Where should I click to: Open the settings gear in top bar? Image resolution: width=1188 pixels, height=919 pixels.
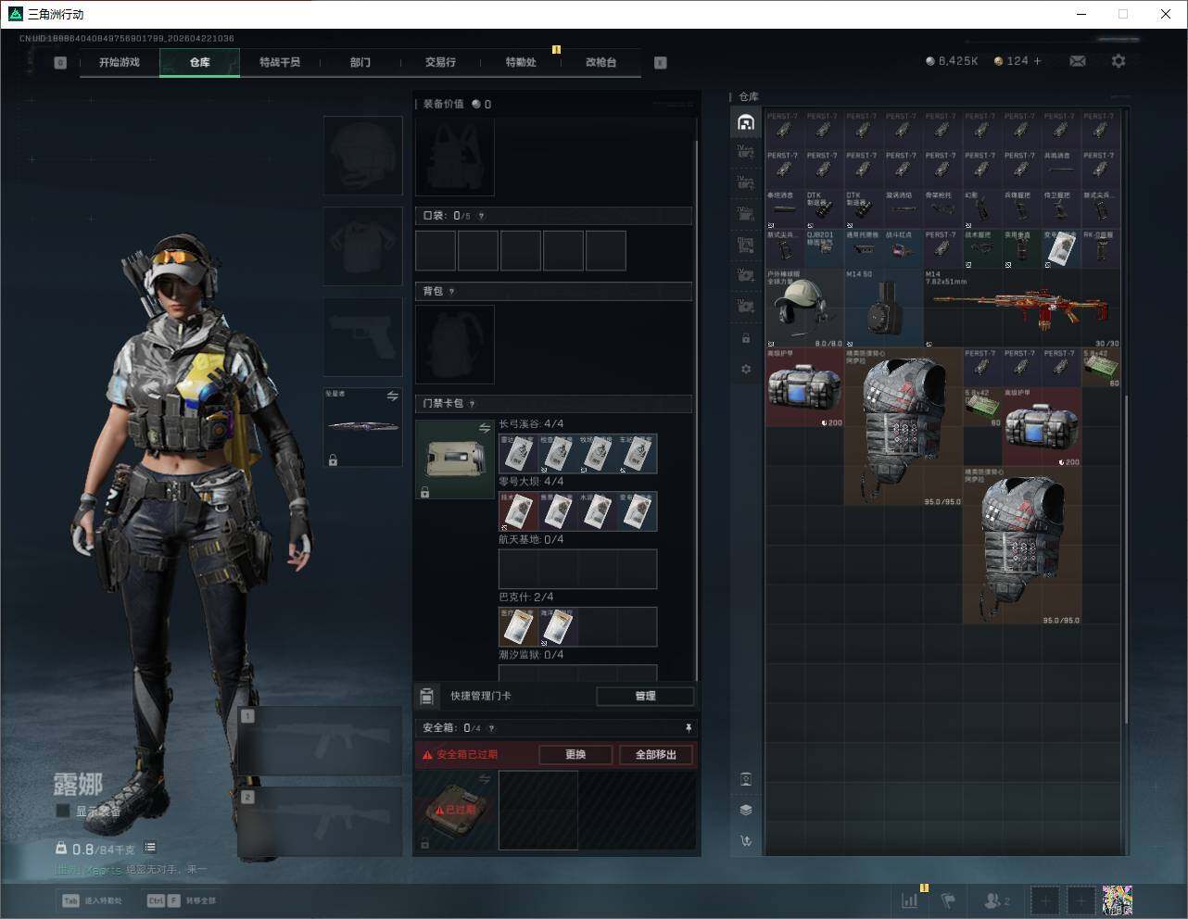(x=1118, y=61)
